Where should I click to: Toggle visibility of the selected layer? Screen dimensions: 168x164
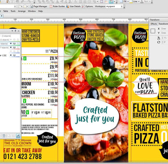pos(11,43)
